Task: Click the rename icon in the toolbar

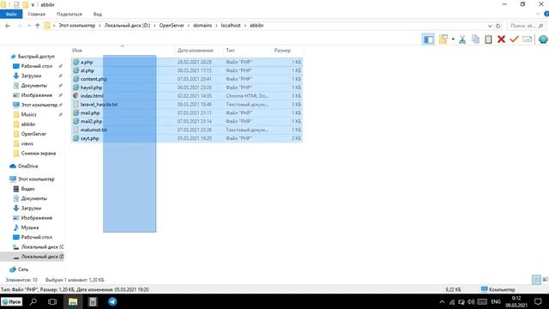Action: click(x=527, y=39)
